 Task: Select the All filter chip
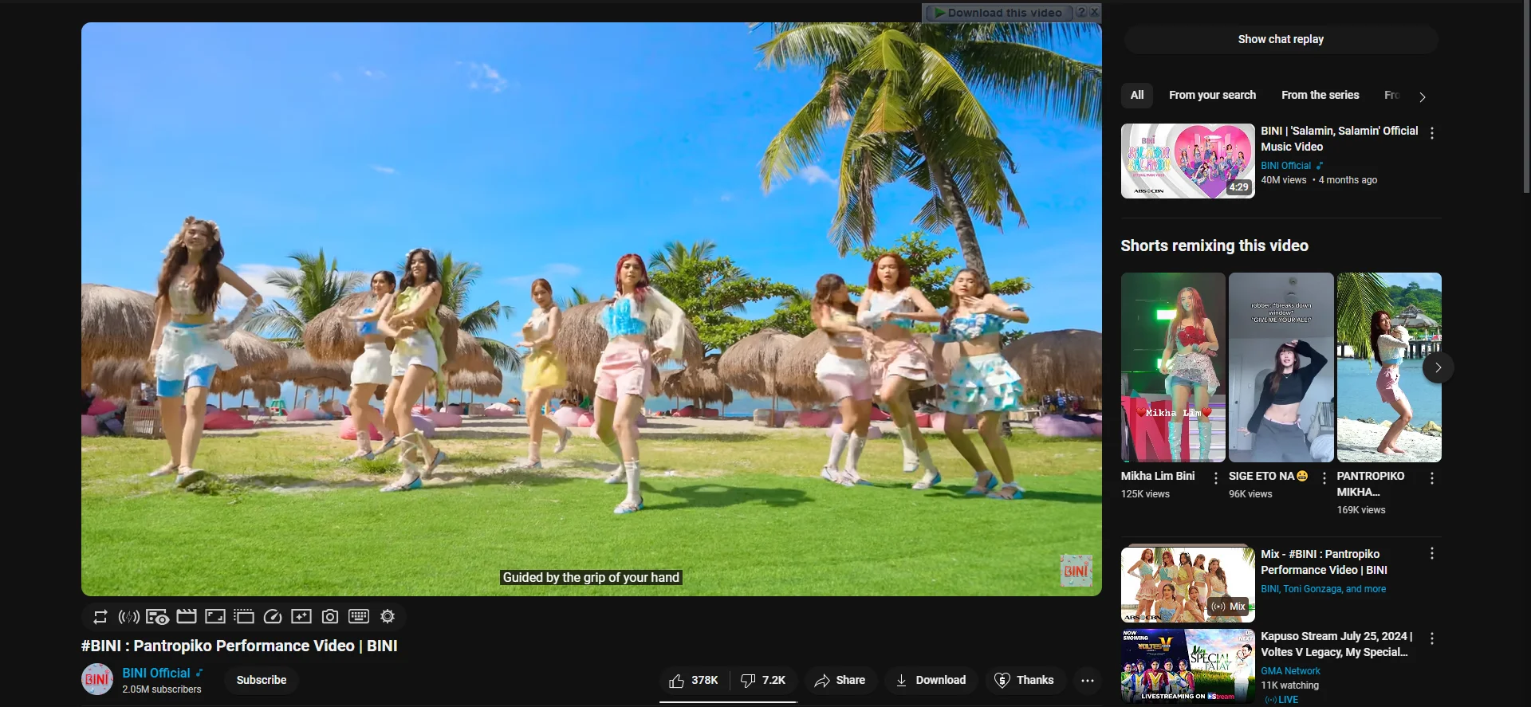[x=1137, y=95]
